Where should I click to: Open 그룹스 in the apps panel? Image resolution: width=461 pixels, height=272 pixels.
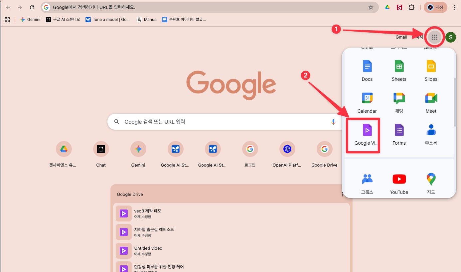click(367, 184)
